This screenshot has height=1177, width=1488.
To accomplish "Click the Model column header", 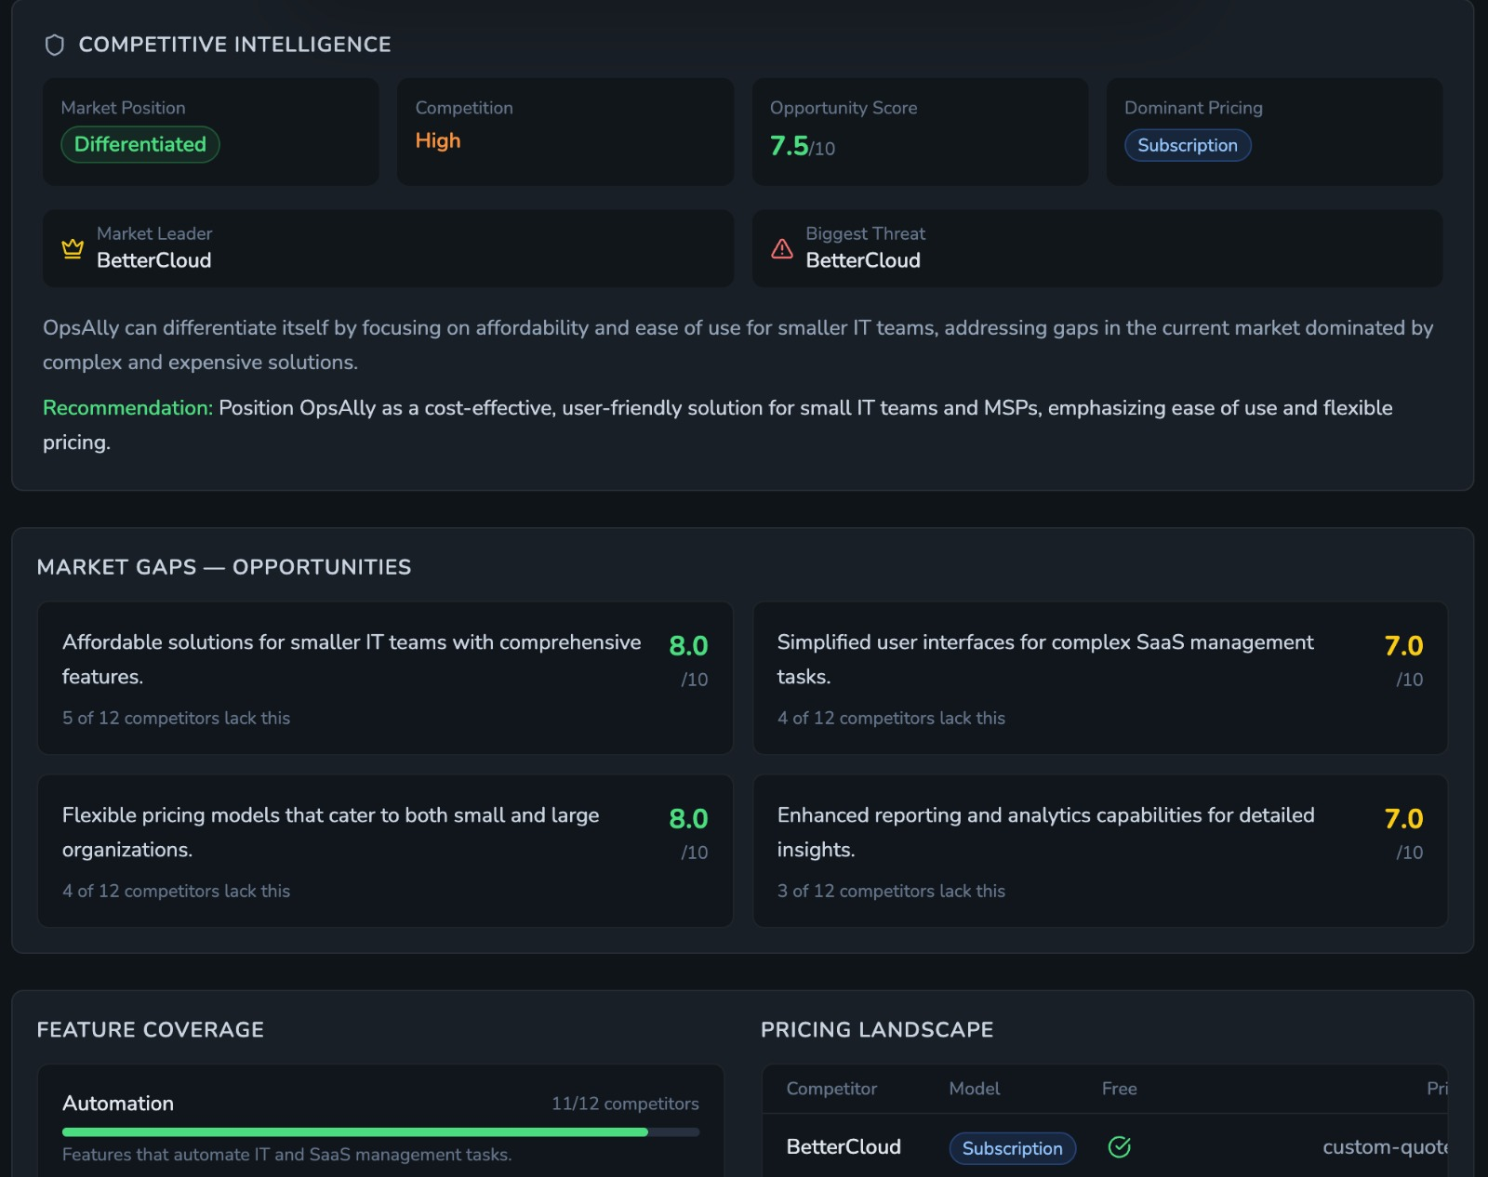I will (x=974, y=1089).
